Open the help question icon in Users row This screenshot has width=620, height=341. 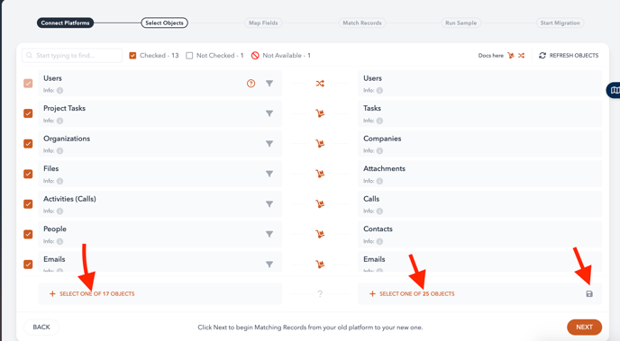[x=251, y=84]
